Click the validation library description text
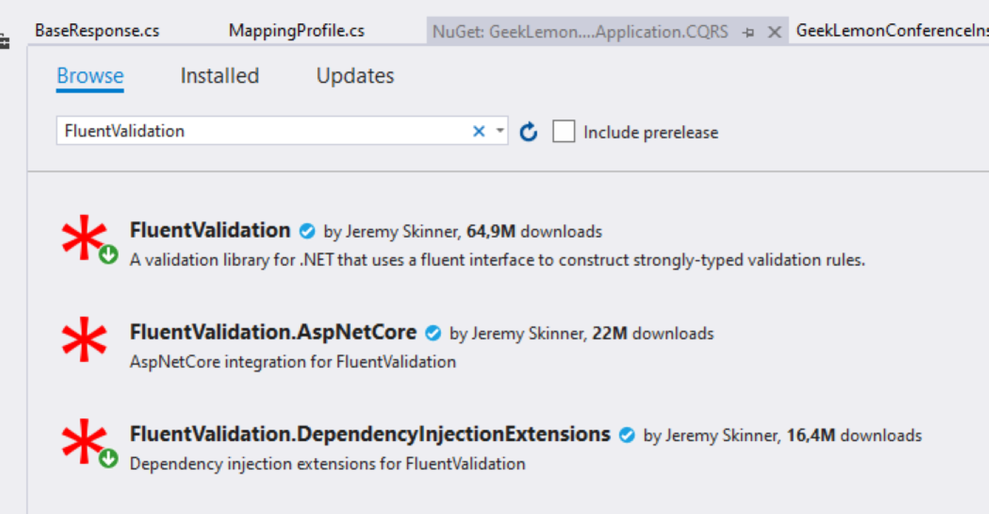The width and height of the screenshot is (989, 514). click(498, 260)
